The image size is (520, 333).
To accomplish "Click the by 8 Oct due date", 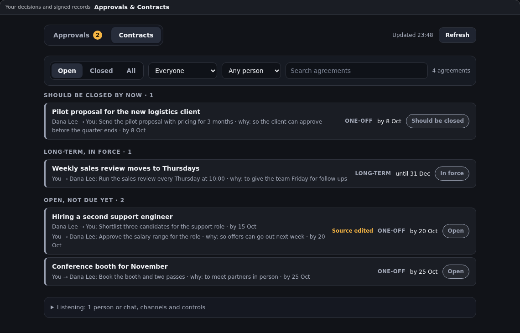I will coord(389,121).
